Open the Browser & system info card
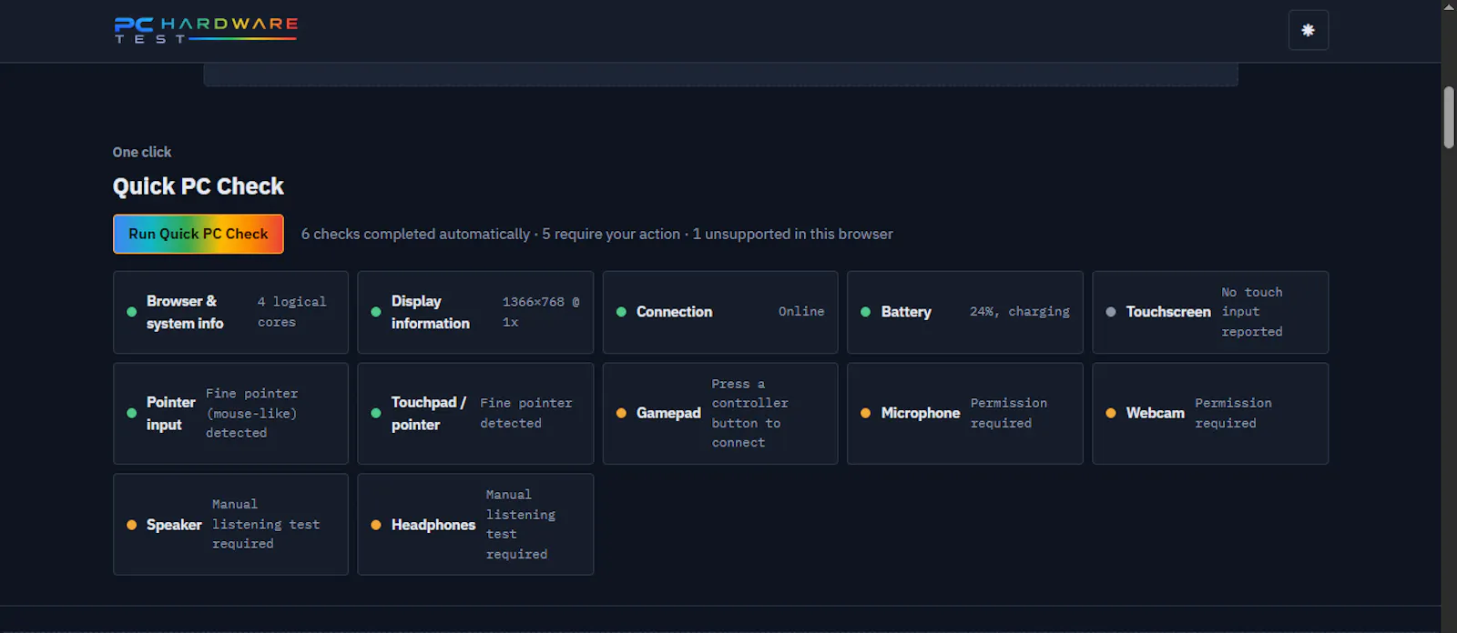 coord(230,312)
